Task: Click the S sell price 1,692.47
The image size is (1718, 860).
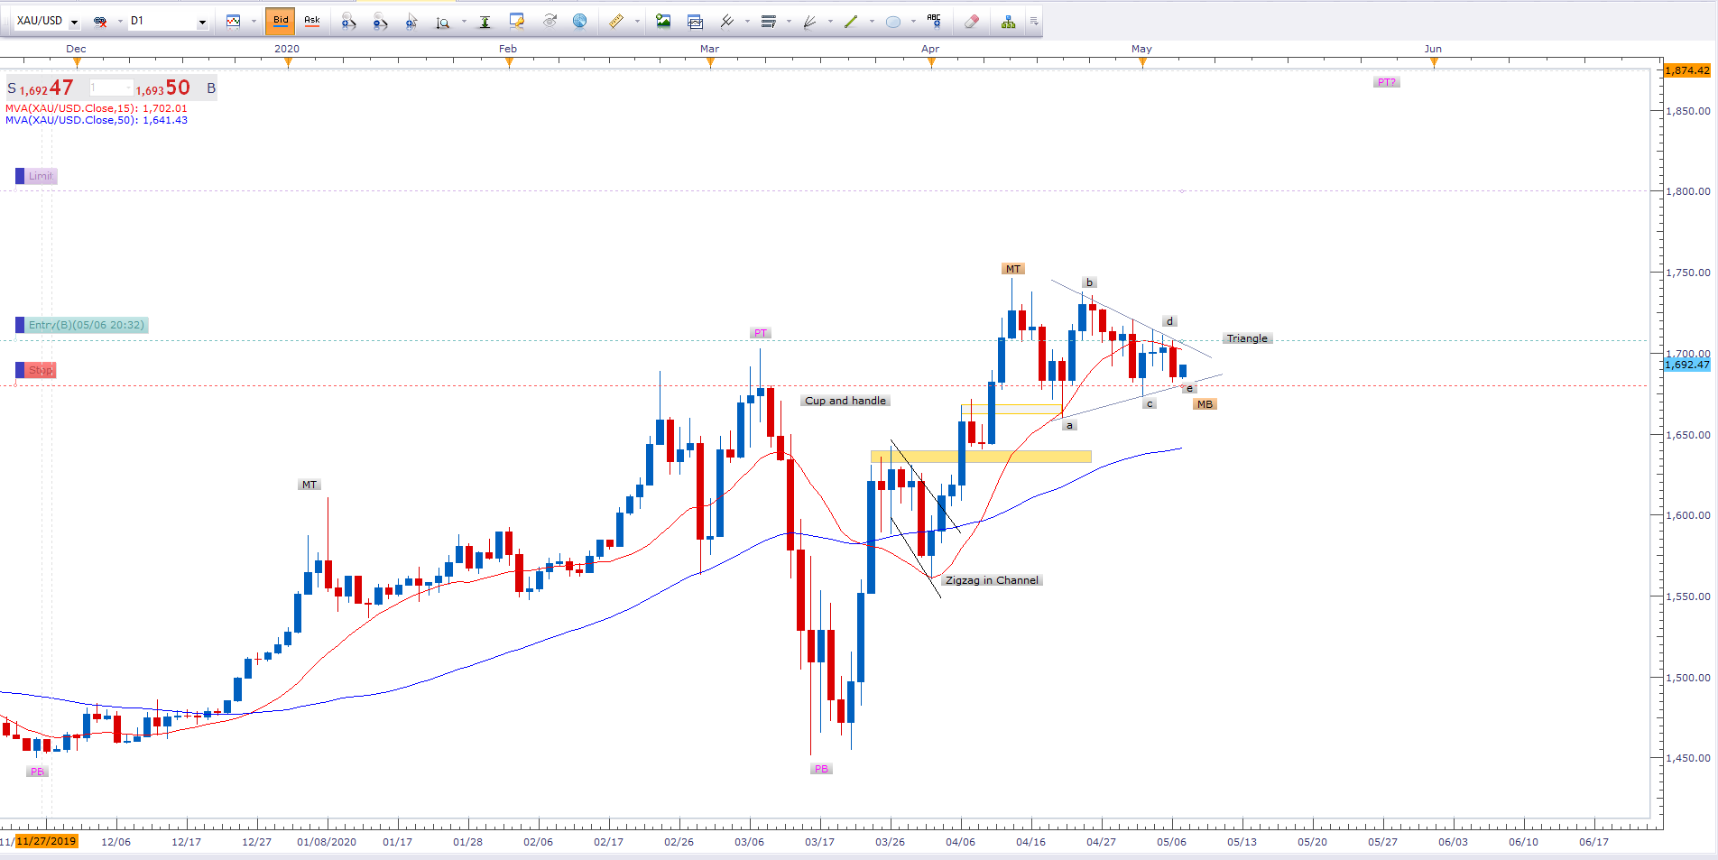Action: 41,88
